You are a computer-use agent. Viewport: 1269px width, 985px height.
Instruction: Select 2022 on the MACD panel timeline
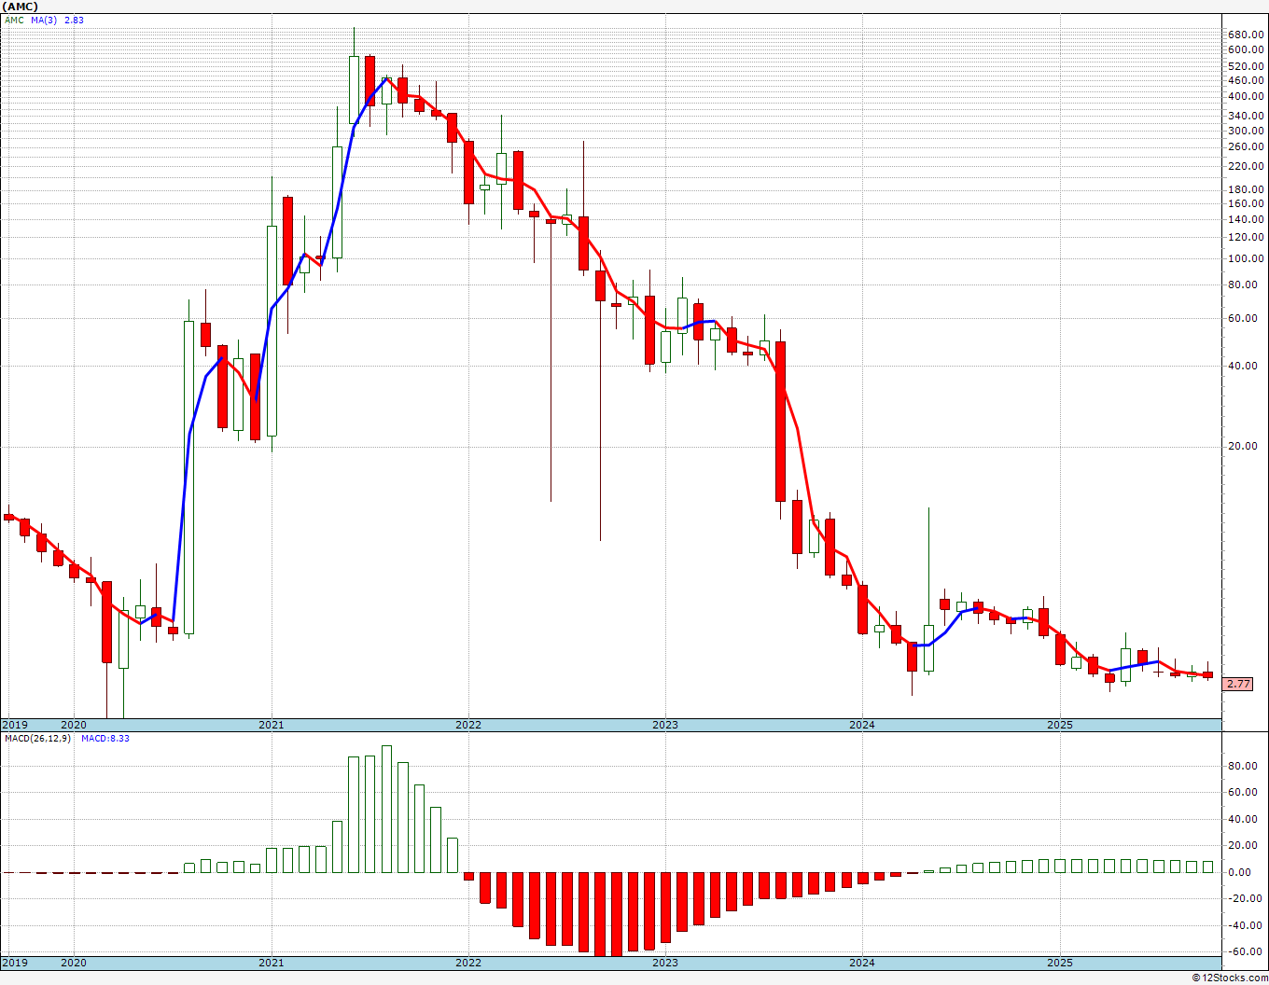[x=467, y=963]
